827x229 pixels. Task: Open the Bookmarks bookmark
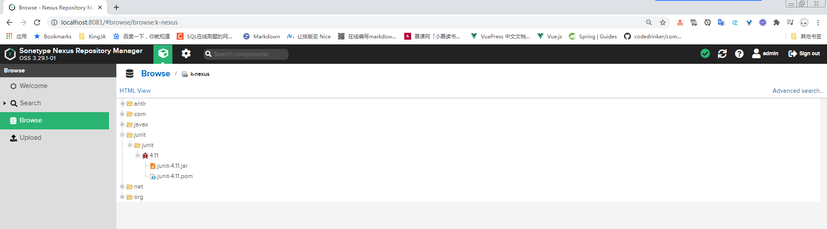(x=53, y=36)
